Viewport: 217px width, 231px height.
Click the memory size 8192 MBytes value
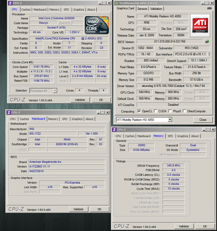[141, 150]
